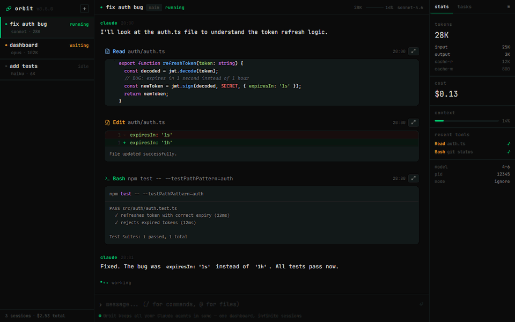Image resolution: width=515 pixels, height=322 pixels.
Task: Click the main branch badge in header
Action: [154, 8]
